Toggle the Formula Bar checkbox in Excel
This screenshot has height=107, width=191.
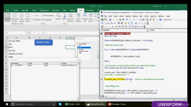(x=43, y=15)
